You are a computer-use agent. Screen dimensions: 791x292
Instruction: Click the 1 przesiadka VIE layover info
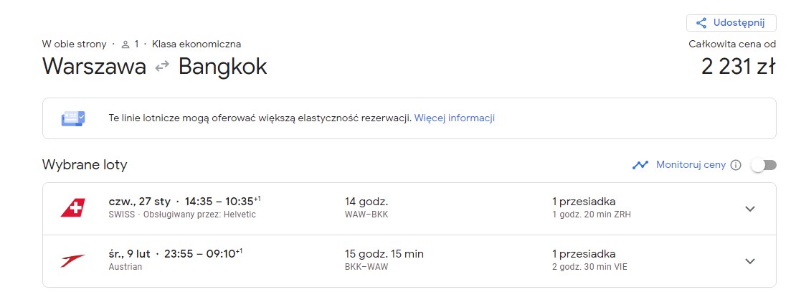point(589,260)
